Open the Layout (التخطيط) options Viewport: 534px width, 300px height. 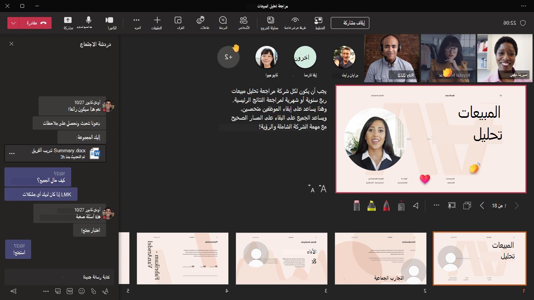click(x=319, y=20)
